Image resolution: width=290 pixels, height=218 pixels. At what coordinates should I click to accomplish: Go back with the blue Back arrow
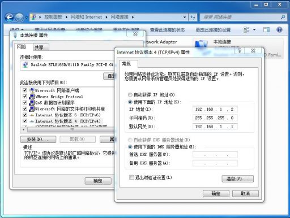[x=9, y=18]
